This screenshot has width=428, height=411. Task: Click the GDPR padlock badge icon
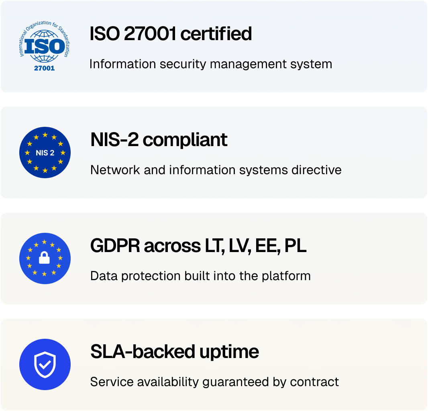click(45, 258)
